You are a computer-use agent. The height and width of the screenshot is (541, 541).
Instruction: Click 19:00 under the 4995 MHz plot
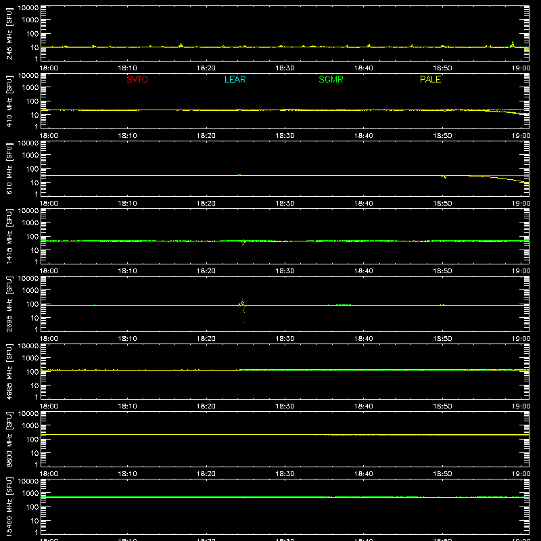[x=521, y=406]
